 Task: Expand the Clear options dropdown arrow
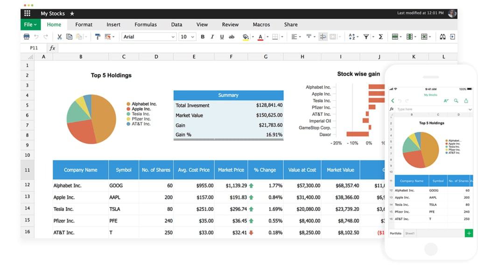pyautogui.click(x=113, y=37)
